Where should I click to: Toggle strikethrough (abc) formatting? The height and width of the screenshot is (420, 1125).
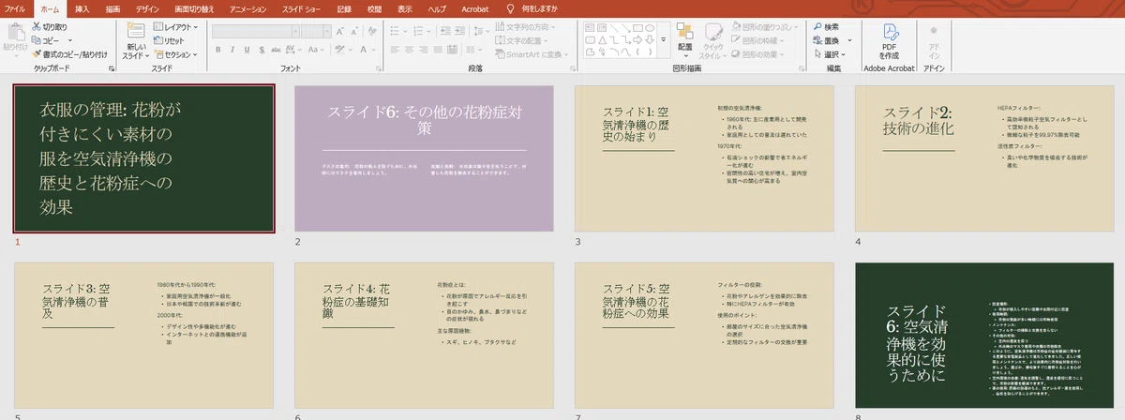275,48
